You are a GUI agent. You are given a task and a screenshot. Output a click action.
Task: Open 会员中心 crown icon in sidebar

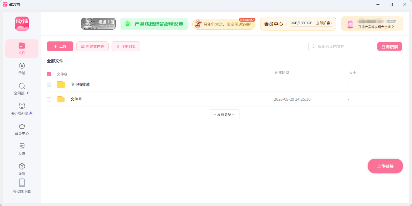coord(22,126)
